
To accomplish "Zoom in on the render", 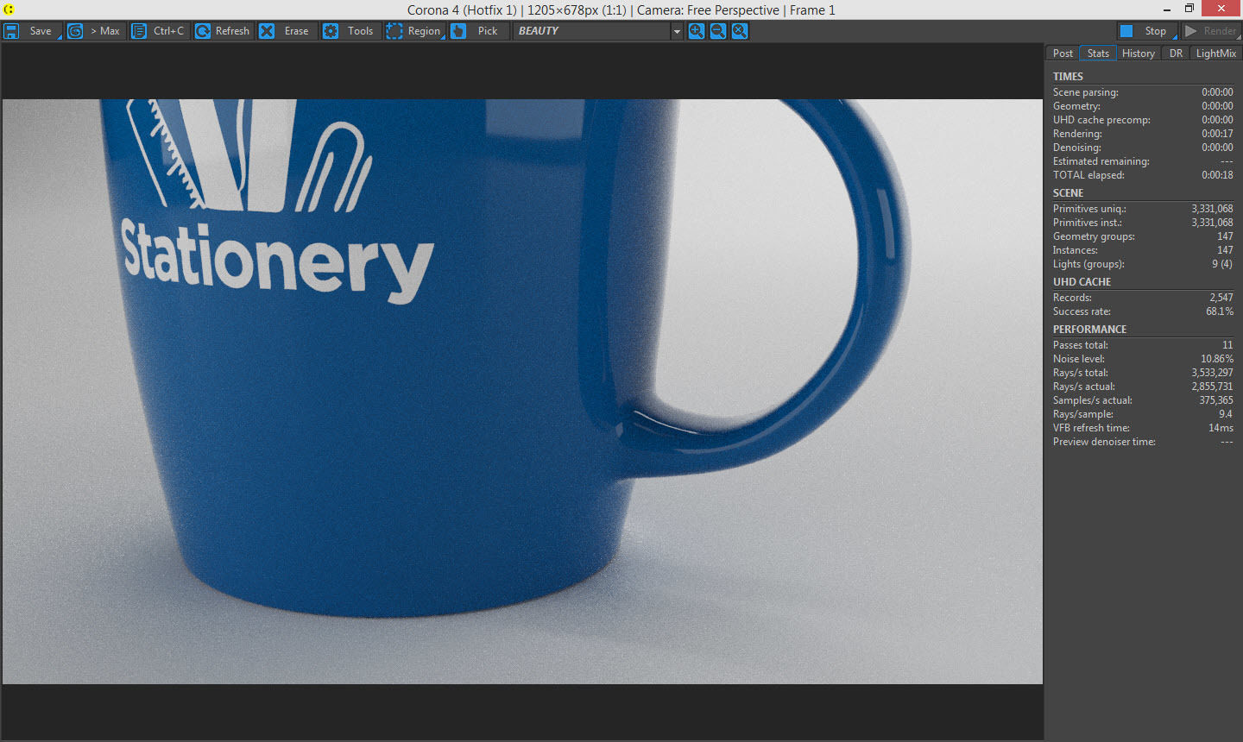I will pos(696,31).
